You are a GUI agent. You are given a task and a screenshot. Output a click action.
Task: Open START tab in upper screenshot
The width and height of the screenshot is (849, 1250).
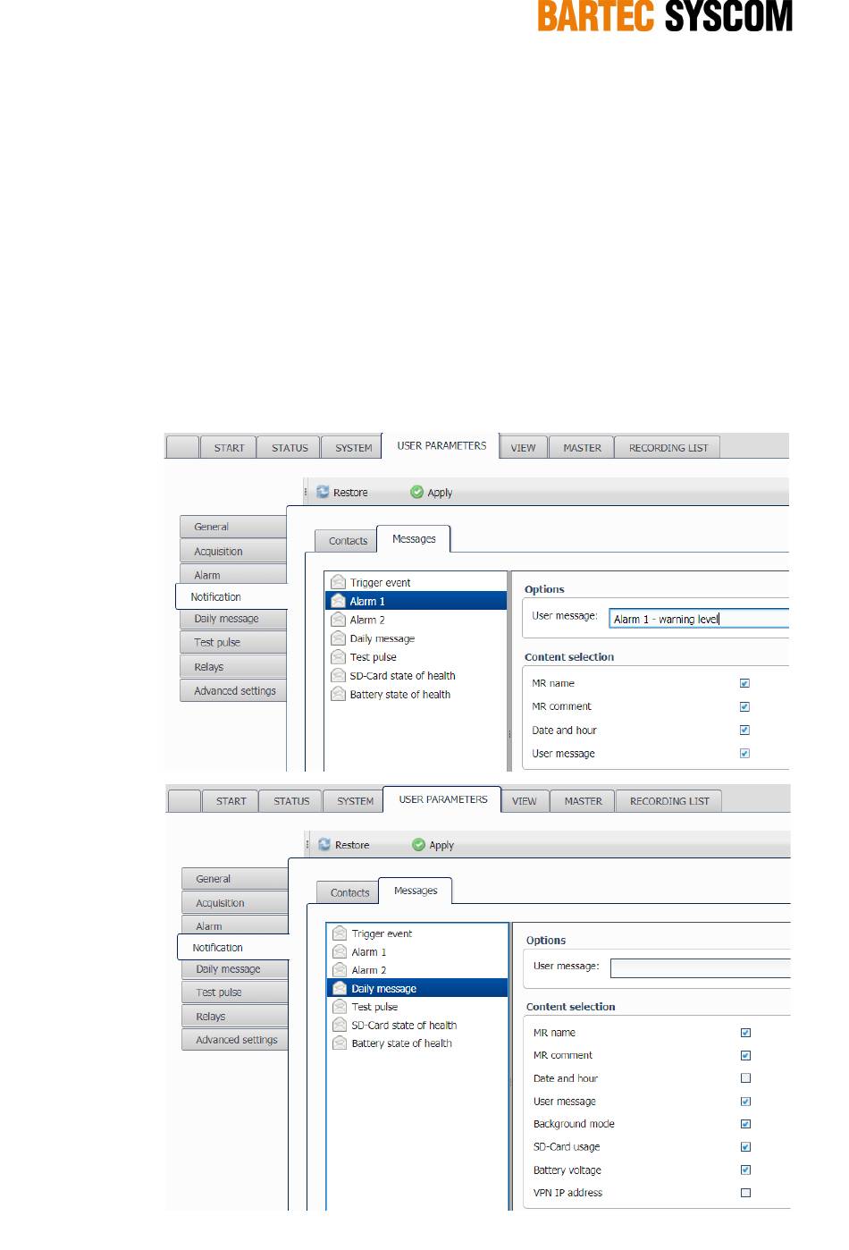[229, 448]
